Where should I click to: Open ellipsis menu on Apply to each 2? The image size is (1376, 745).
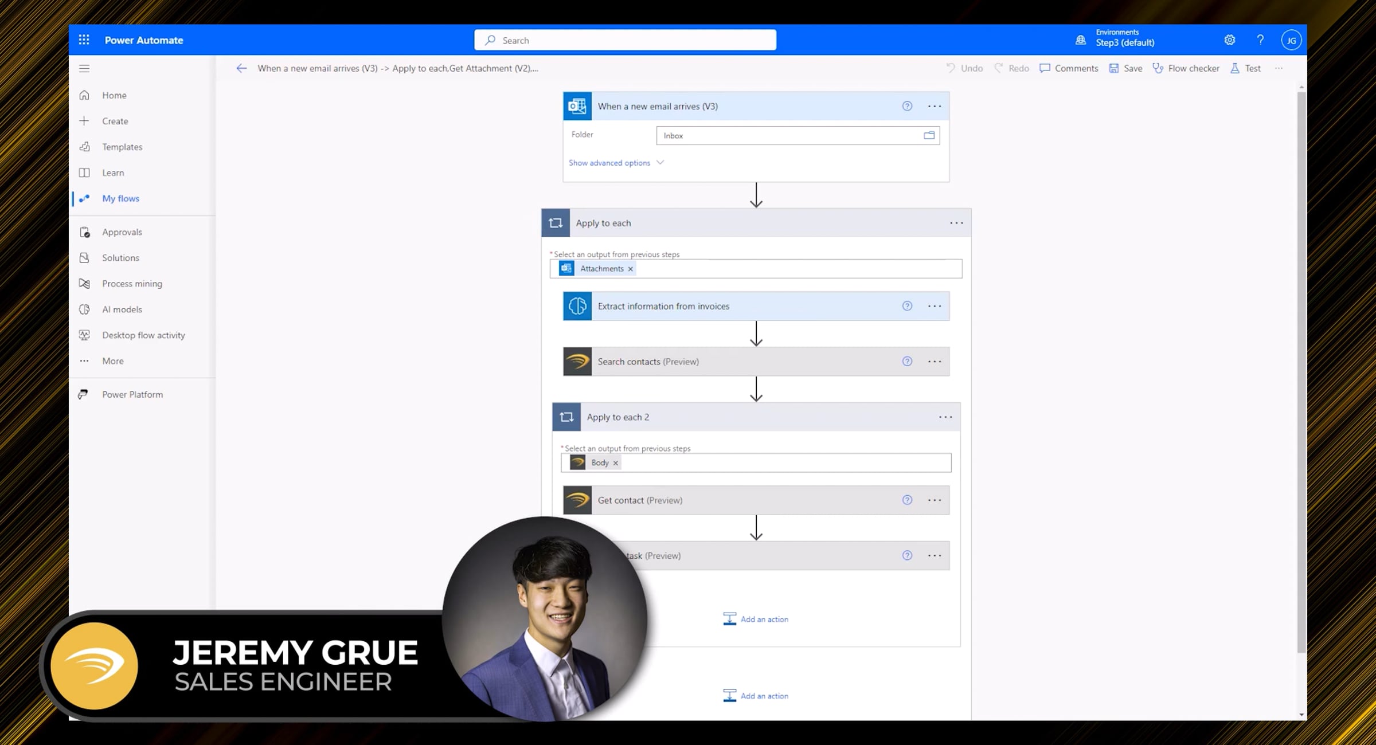(x=945, y=417)
